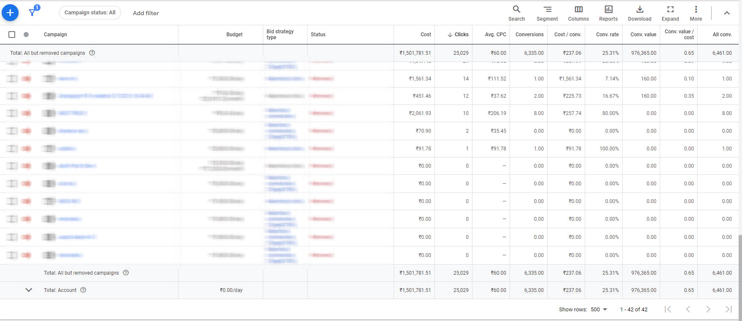Open Search in the table toolbar
This screenshot has width=742, height=321.
(516, 13)
